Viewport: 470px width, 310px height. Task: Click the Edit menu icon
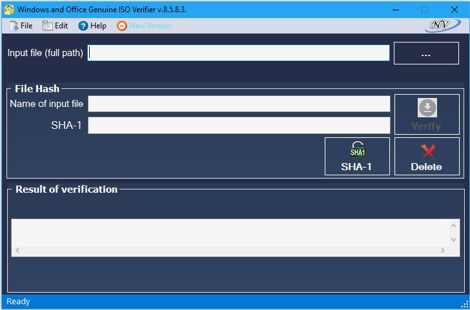point(48,26)
